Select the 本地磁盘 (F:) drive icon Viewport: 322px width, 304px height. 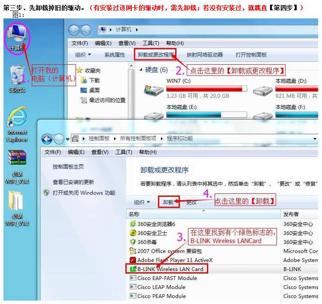tap(263, 116)
